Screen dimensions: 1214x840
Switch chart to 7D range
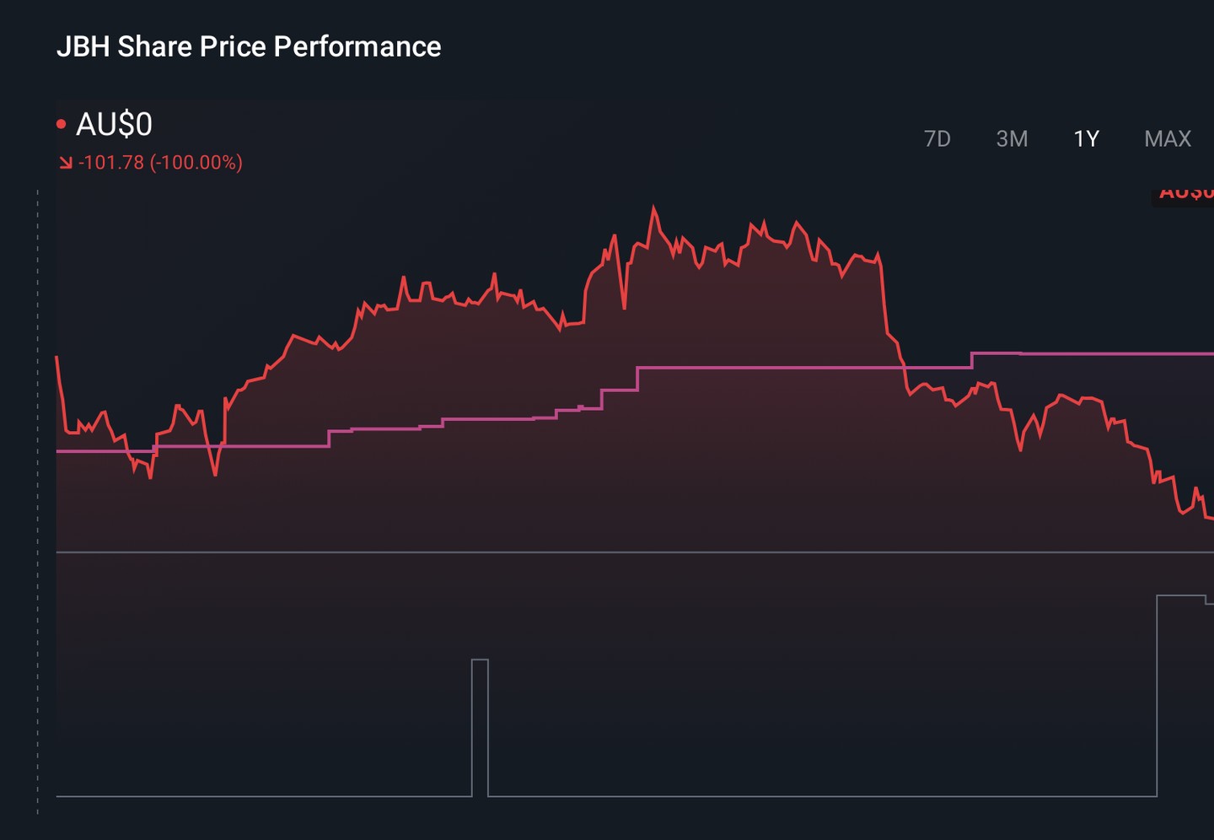tap(937, 138)
